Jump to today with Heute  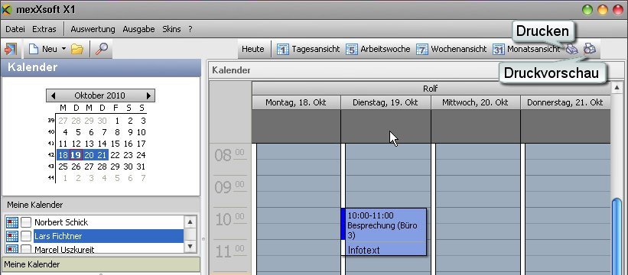253,49
